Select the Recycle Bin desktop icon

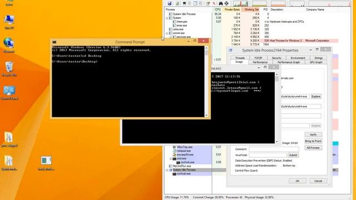pos(9,69)
